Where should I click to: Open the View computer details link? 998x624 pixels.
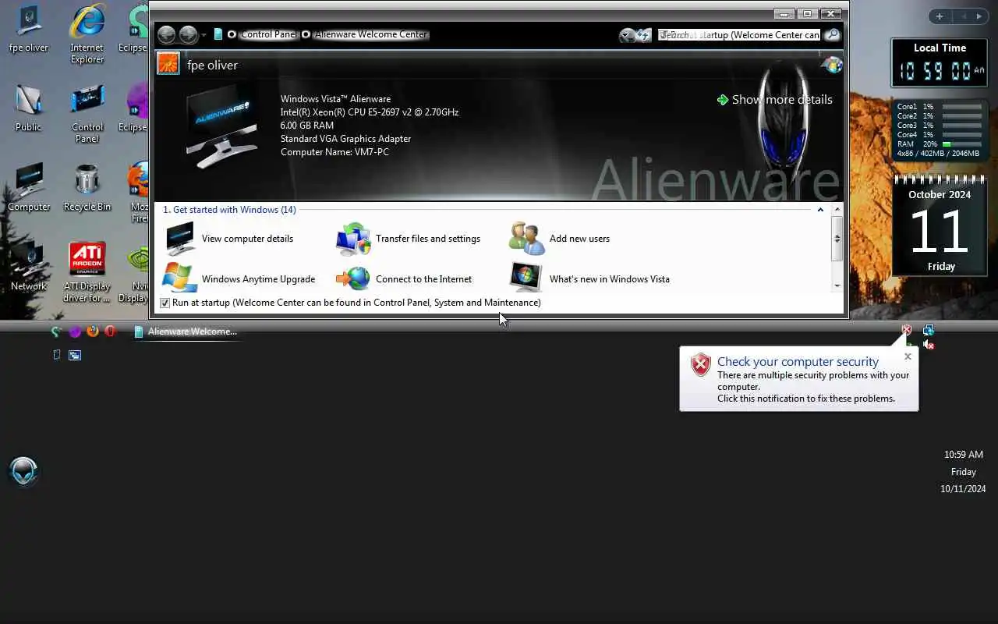(x=247, y=239)
